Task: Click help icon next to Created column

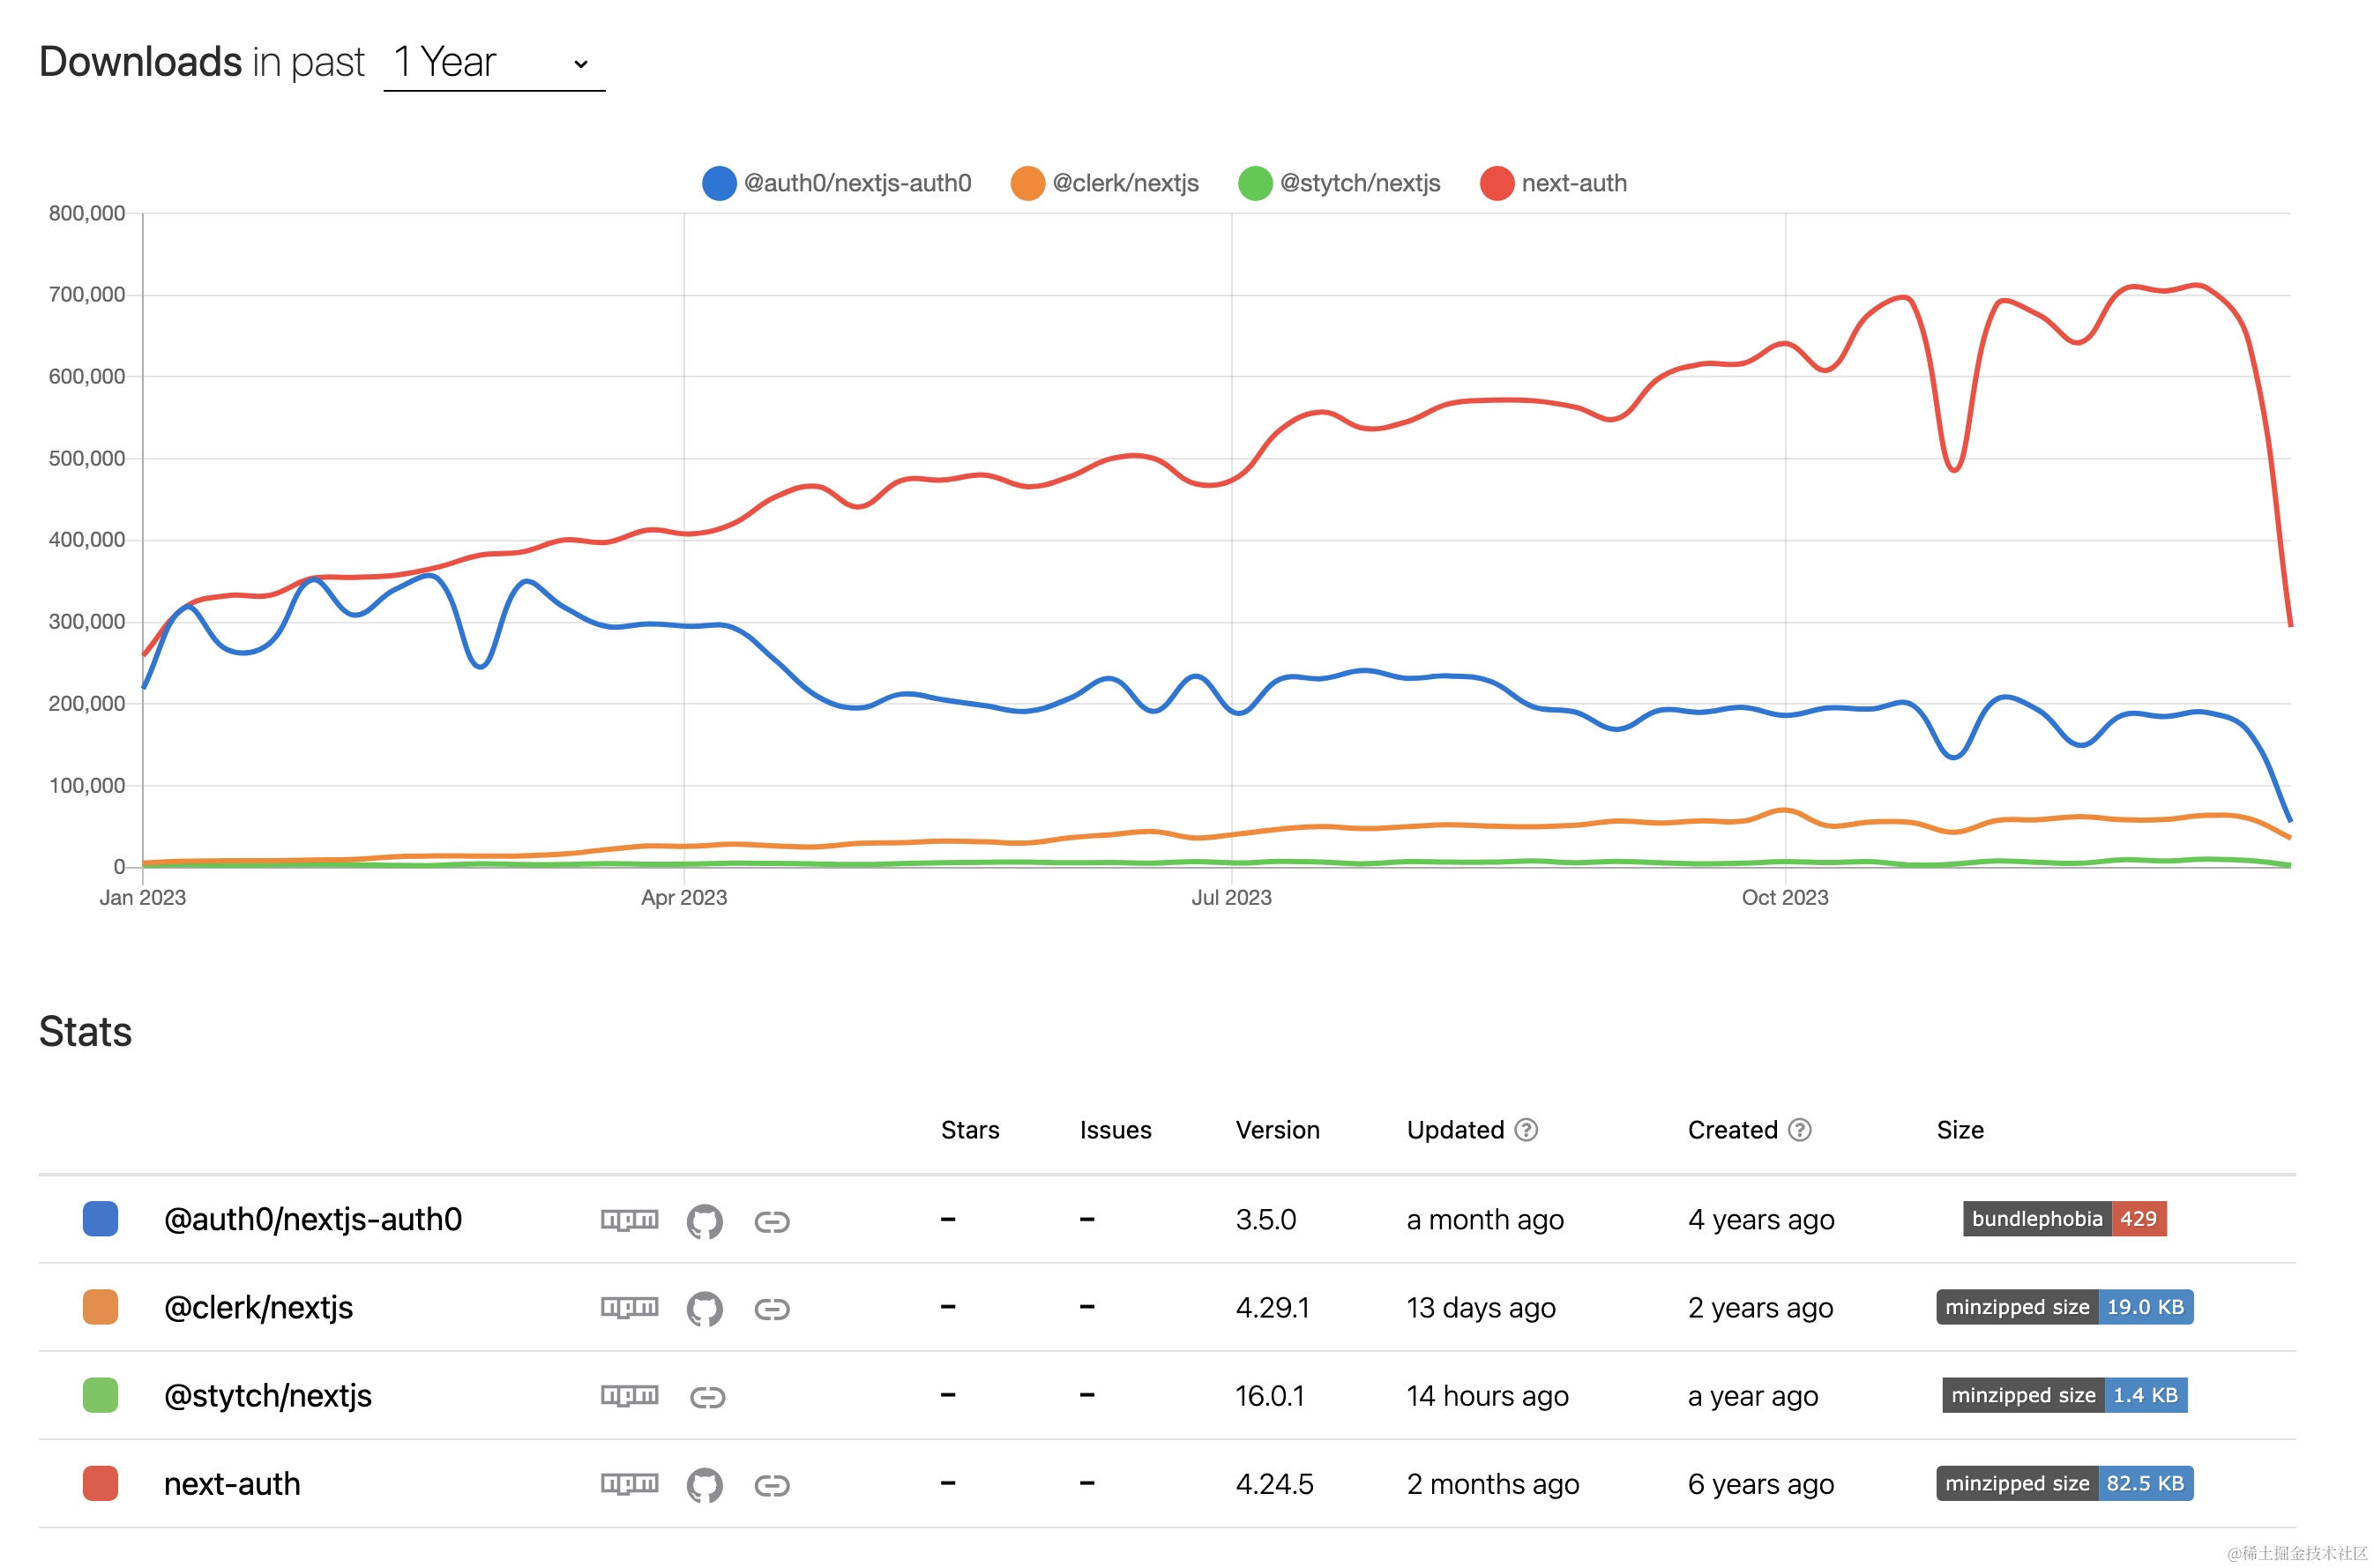Action: click(1799, 1130)
